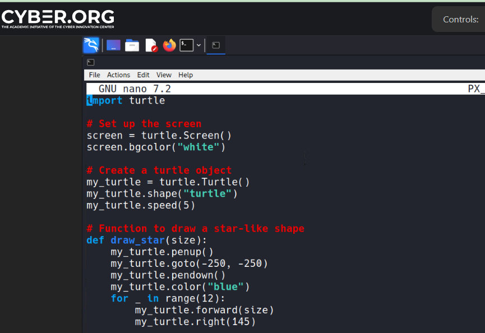The image size is (485, 333).
Task: Switch to the running terminal taskbar item
Action: tap(216, 45)
